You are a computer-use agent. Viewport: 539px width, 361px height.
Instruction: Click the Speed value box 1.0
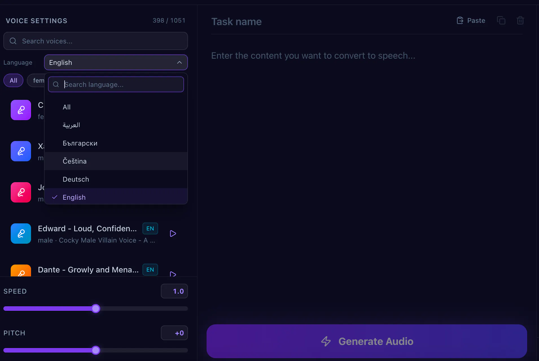coord(174,291)
